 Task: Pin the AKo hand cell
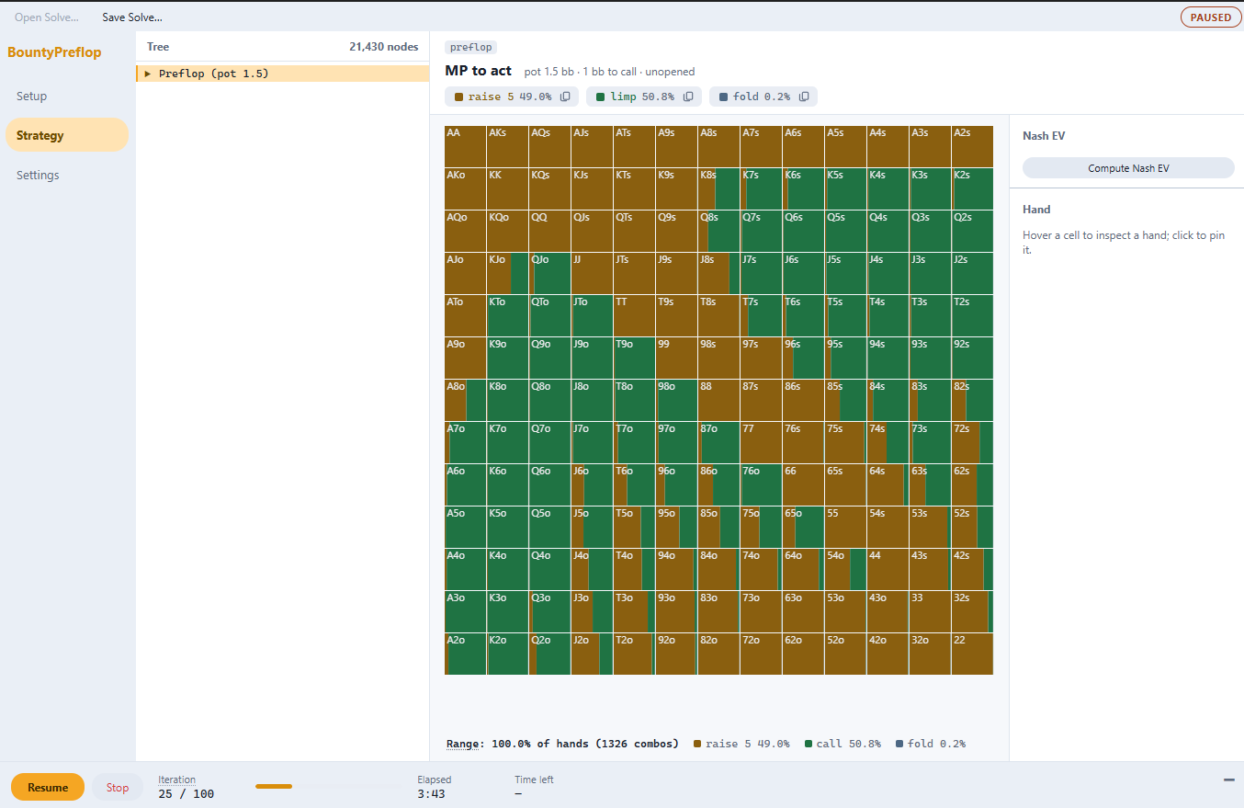coord(466,188)
